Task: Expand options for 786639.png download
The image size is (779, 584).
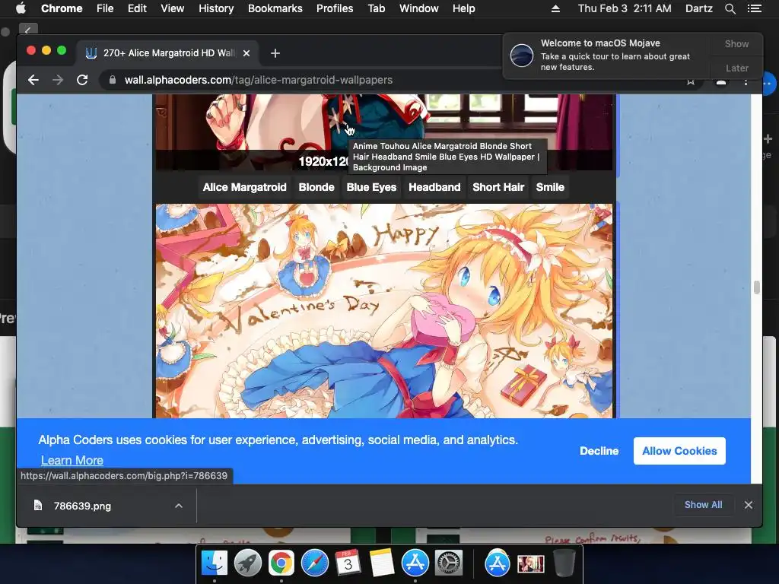Action: tap(179, 506)
